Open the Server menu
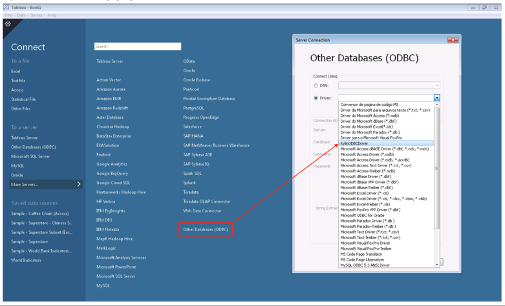Viewport: 505px width, 306px height. point(36,15)
